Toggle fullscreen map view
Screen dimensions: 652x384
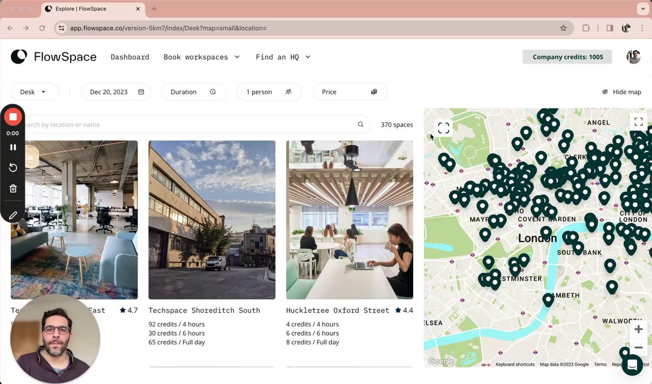pos(638,122)
